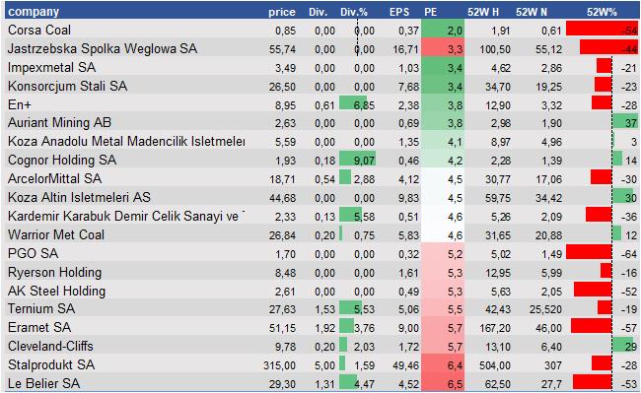Select Auriant Mining AB green 52W% bar
641x393 pixels.
(625, 121)
